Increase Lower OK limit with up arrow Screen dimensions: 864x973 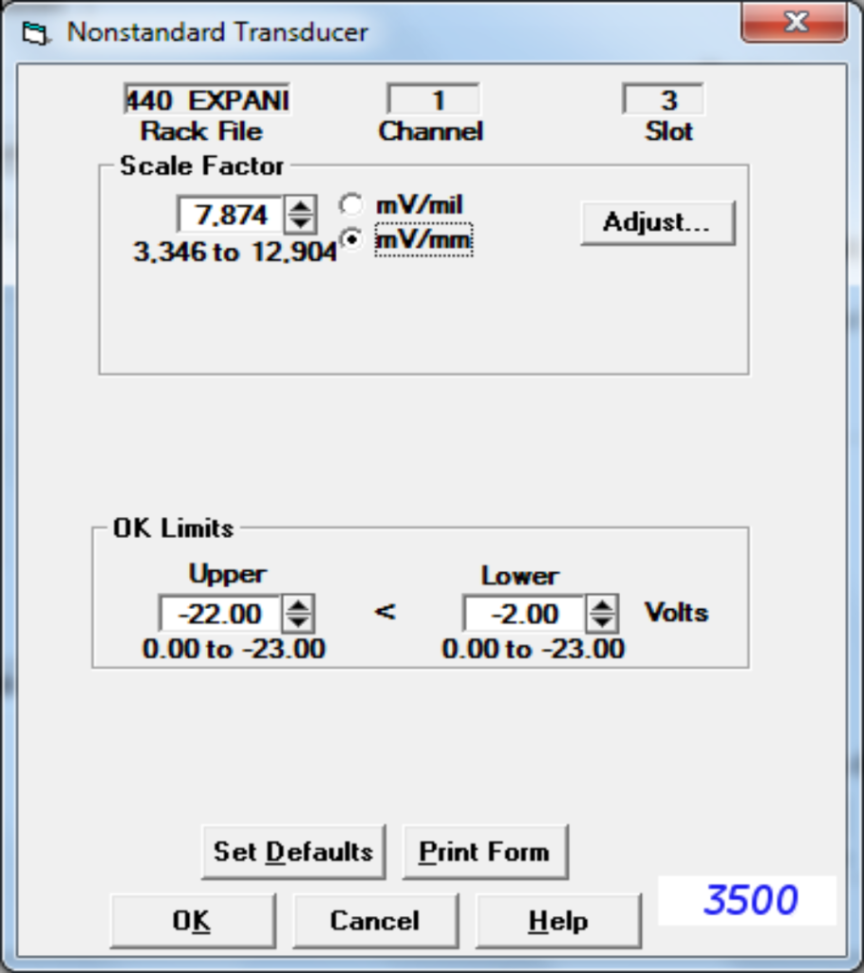(602, 605)
